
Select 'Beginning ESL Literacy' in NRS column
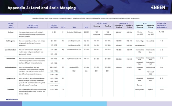(74, 32)
